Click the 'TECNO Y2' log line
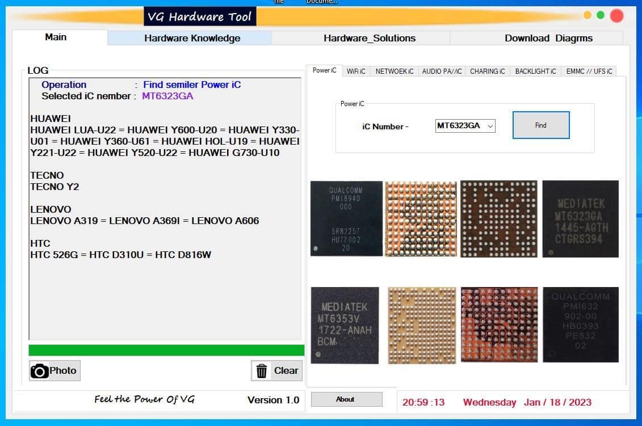Viewport: 642px width, 426px height. tap(54, 187)
